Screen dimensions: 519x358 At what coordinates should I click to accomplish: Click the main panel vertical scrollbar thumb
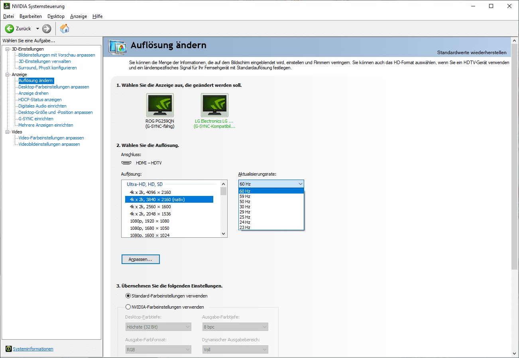515,156
